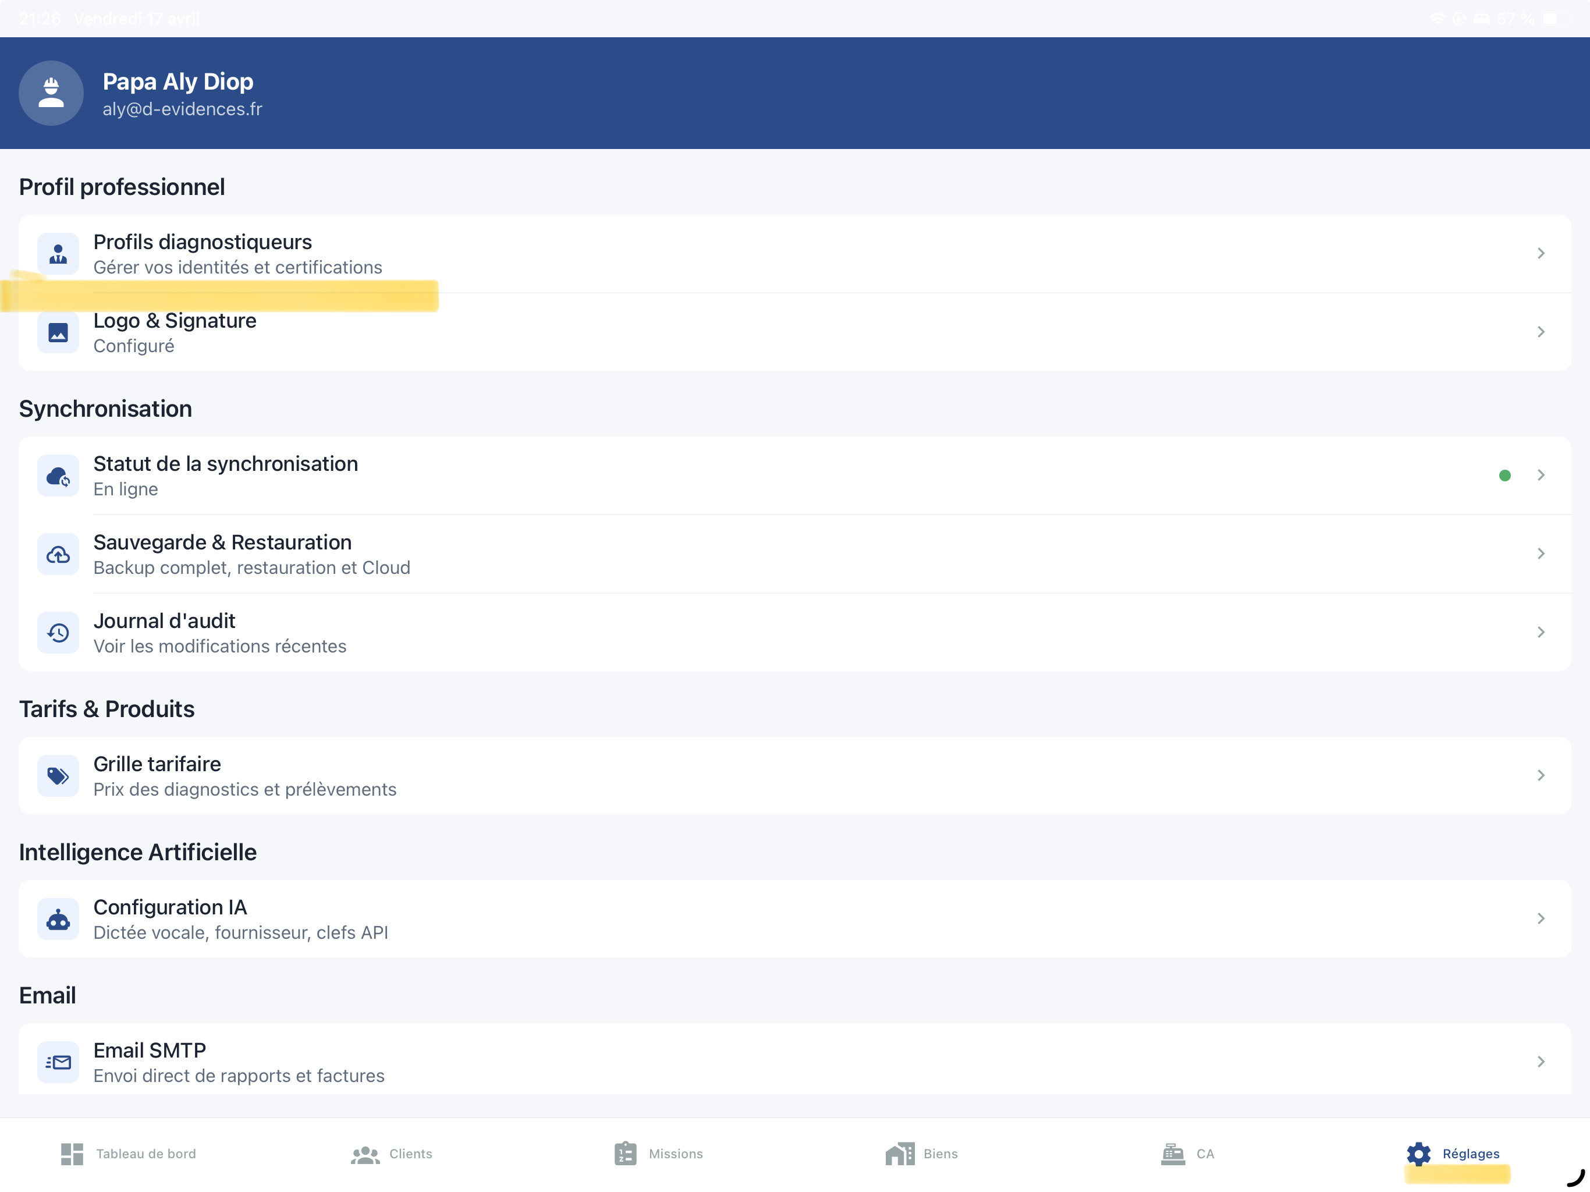Tap the user avatar with helmet icon

pyautogui.click(x=51, y=93)
